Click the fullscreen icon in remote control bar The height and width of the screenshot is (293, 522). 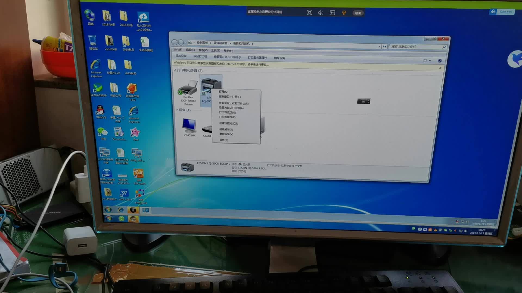click(309, 12)
